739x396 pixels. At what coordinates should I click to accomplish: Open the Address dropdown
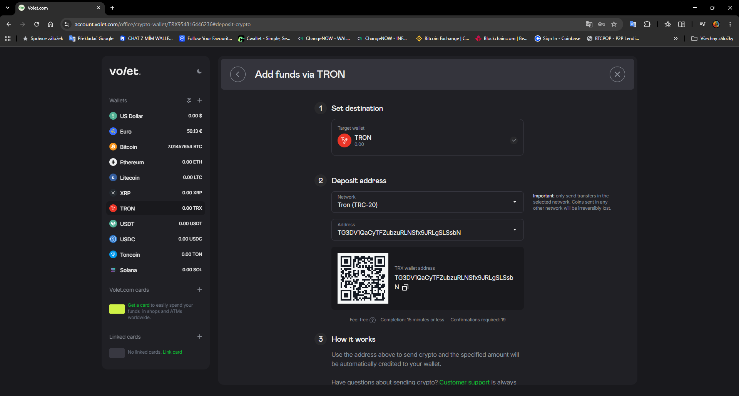pyautogui.click(x=428, y=230)
